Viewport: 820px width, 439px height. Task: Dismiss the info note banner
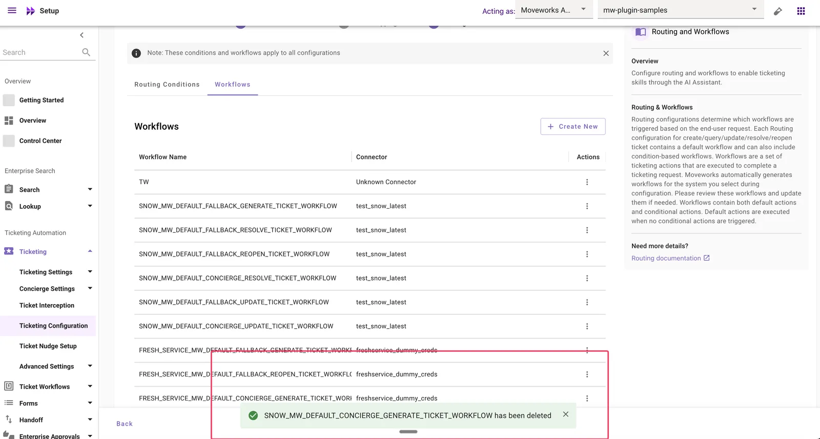606,53
